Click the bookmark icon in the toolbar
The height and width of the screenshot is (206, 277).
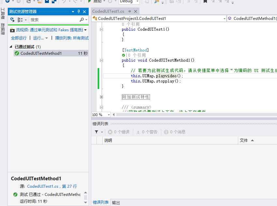click(205, 1)
